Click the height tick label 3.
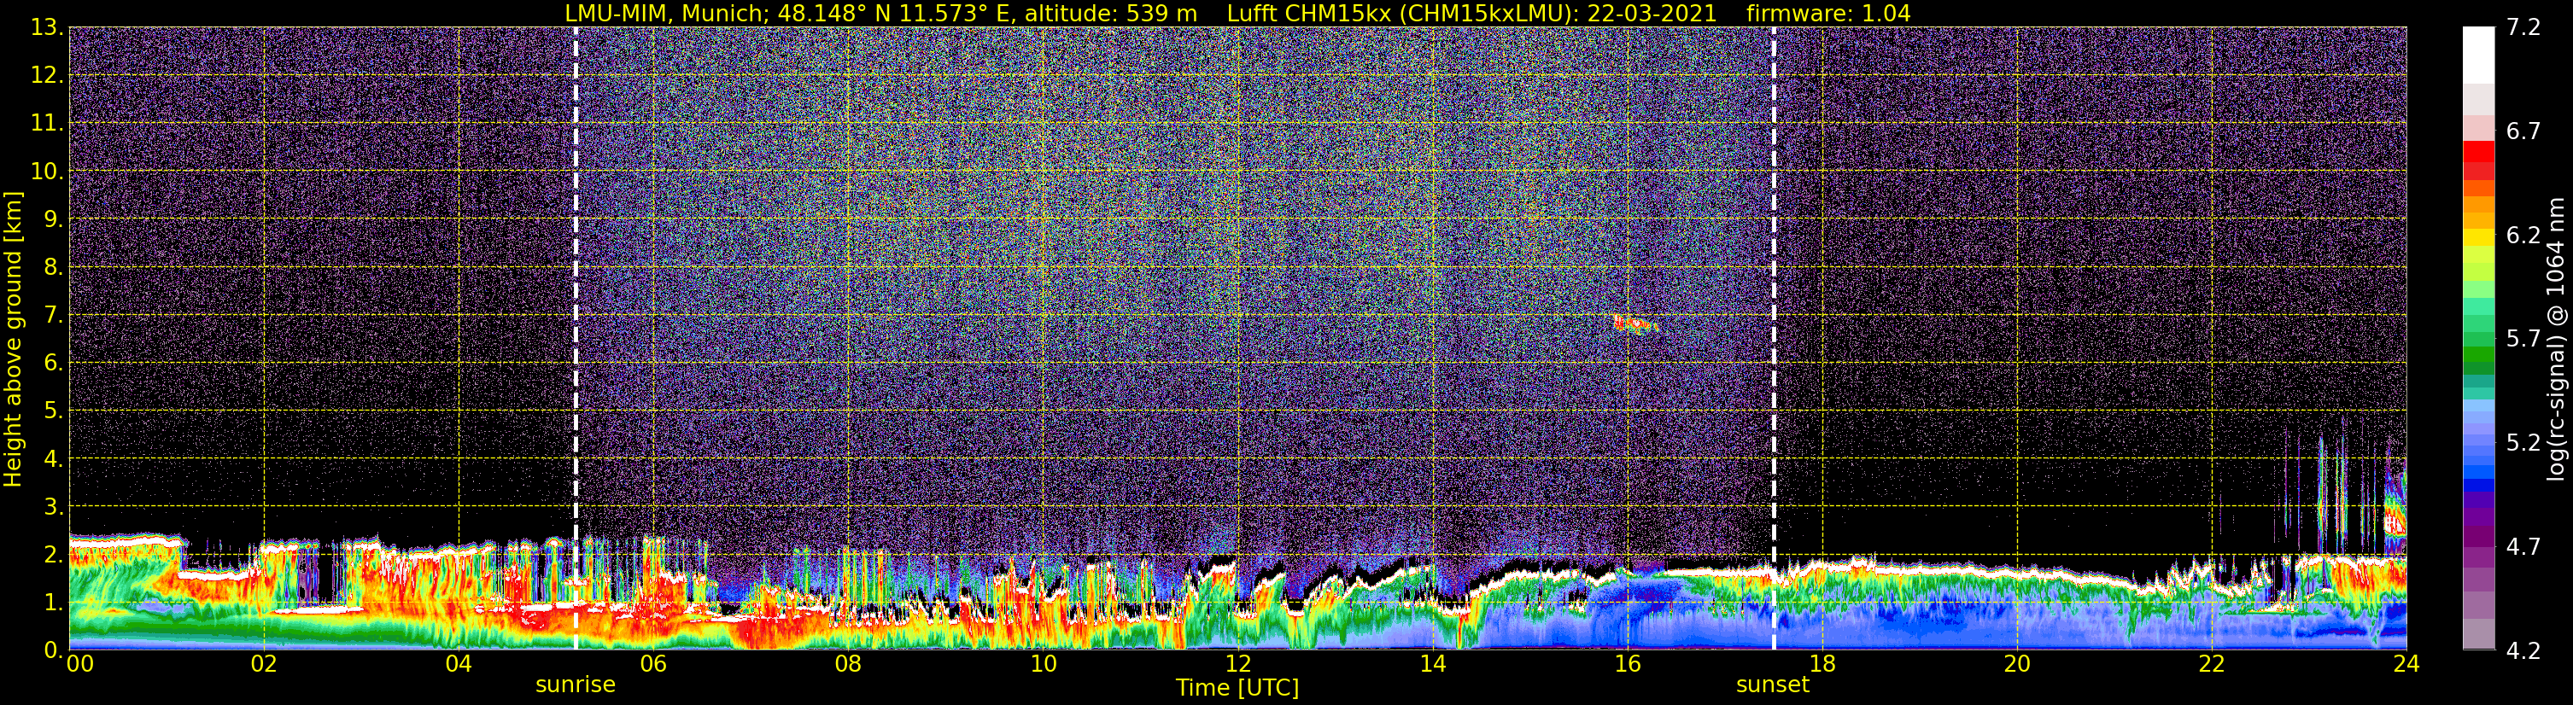2573x705 pixels. pyautogui.click(x=52, y=507)
